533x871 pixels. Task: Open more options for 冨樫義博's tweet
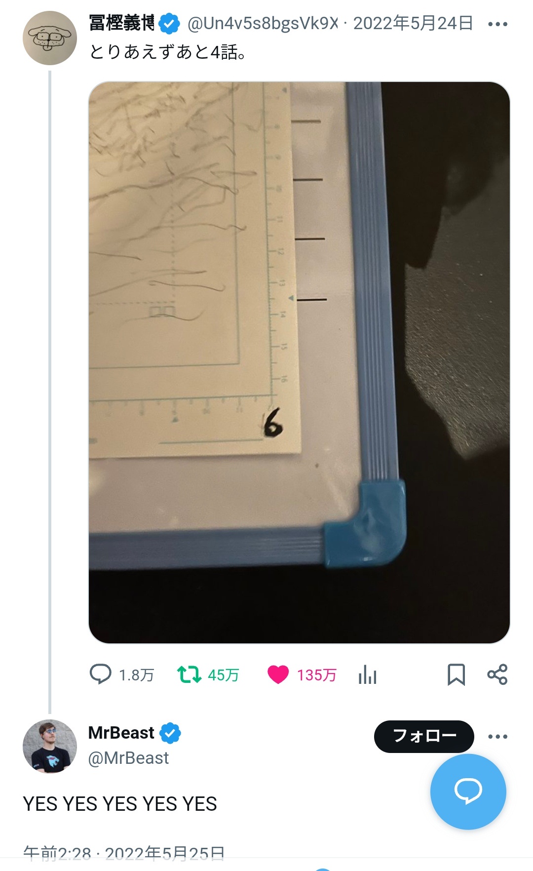tap(497, 24)
